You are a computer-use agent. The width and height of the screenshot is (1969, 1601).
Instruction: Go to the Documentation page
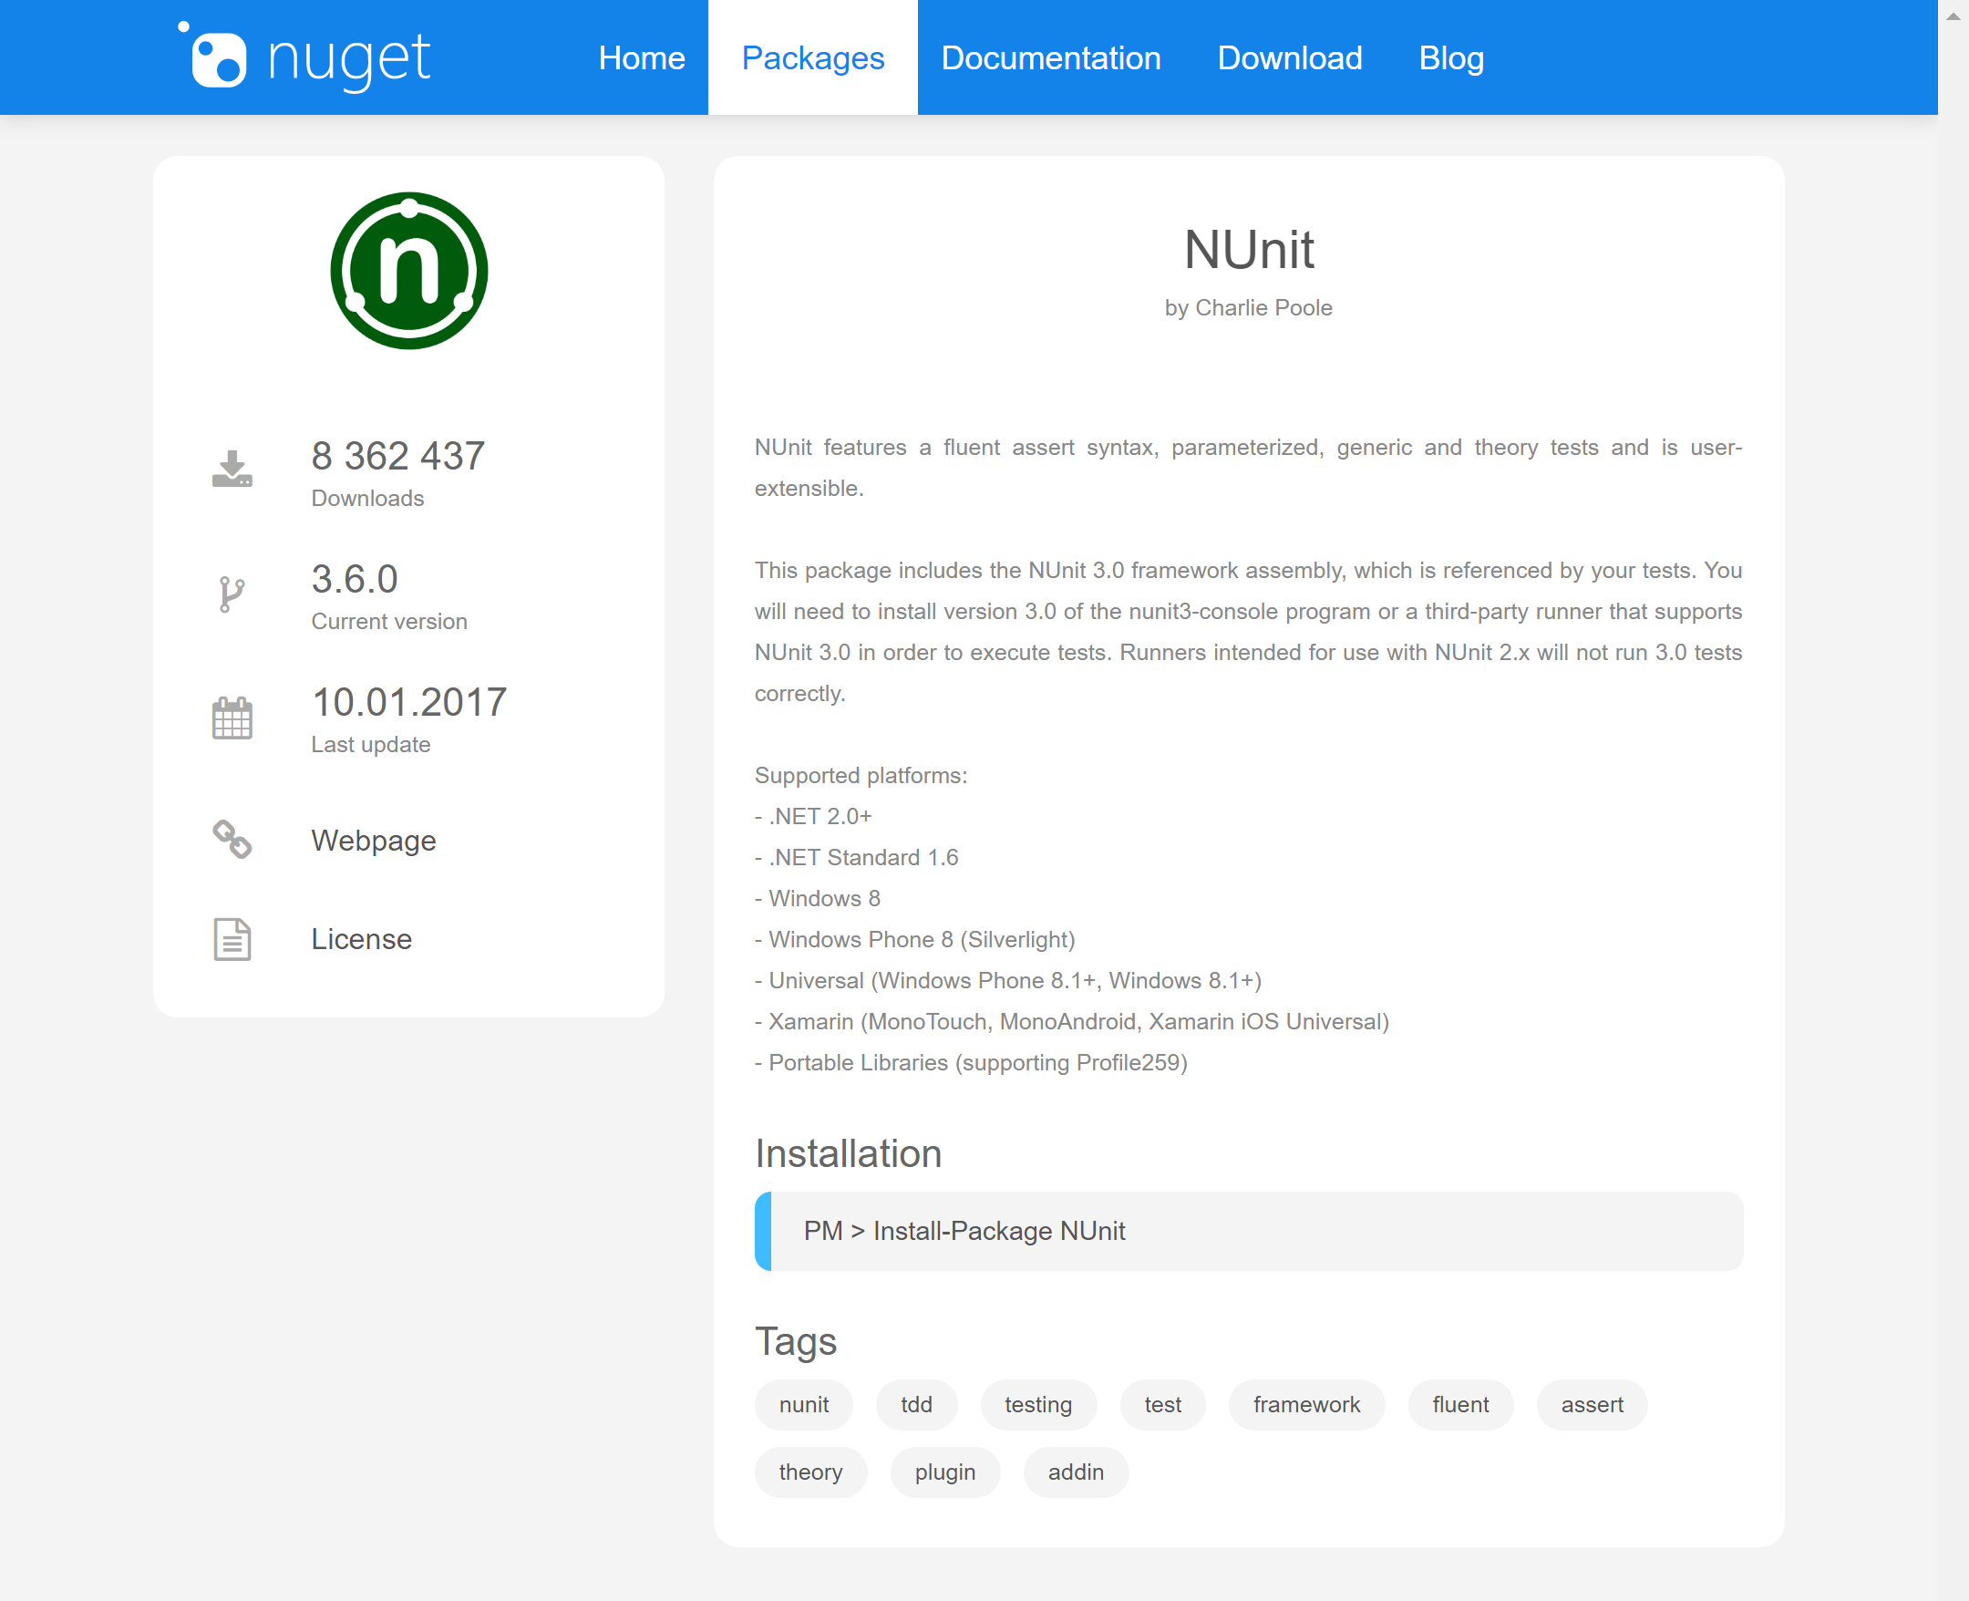(x=1050, y=58)
